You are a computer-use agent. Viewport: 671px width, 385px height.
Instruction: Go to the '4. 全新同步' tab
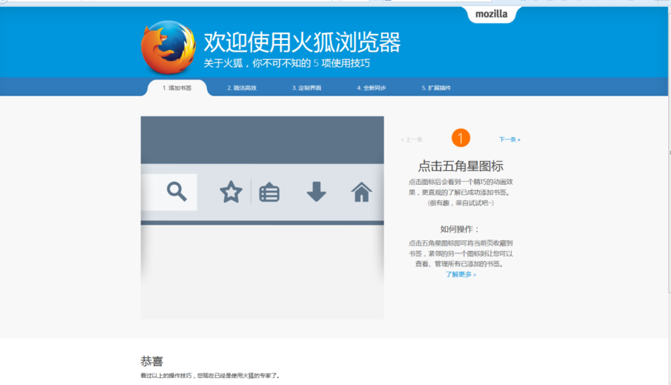click(x=372, y=88)
